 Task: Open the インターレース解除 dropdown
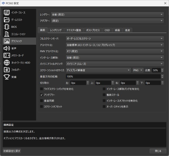(x=115, y=58)
